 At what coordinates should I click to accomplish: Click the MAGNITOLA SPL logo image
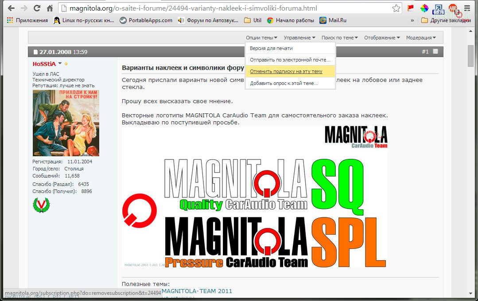tap(276, 242)
